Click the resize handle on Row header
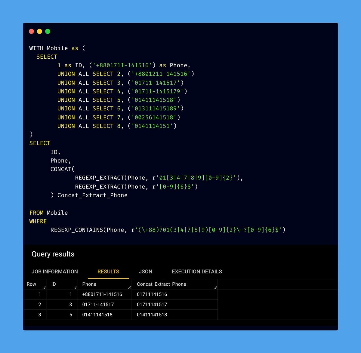The image size is (361, 353). point(44,287)
